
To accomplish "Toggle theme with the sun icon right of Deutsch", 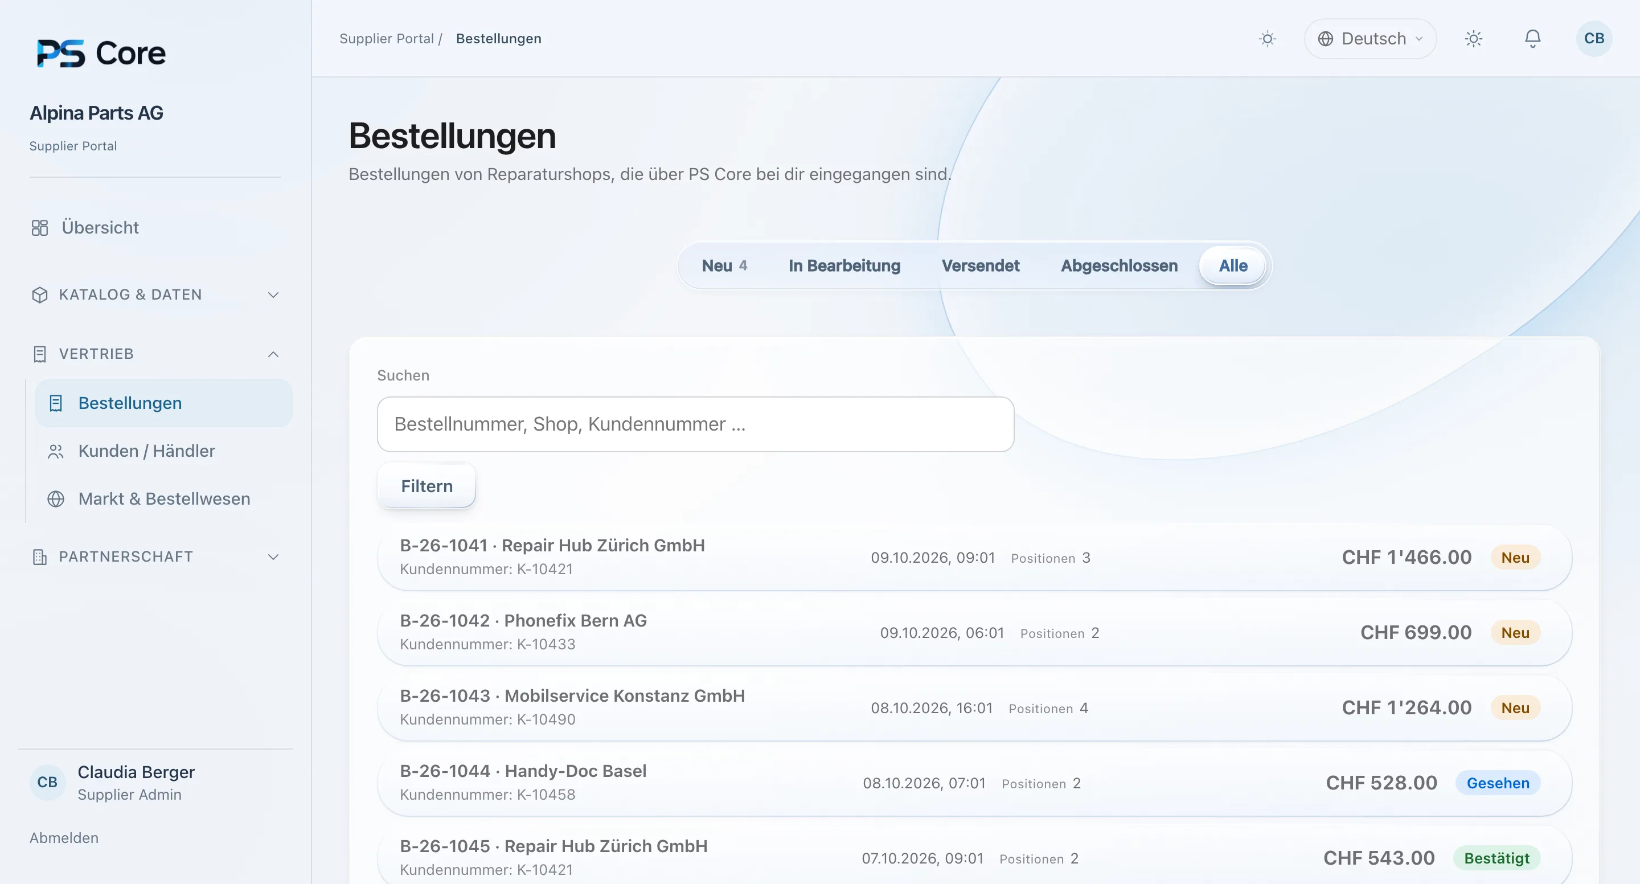I will pyautogui.click(x=1473, y=39).
